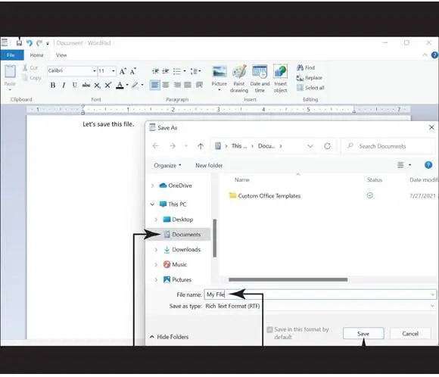Screen dimensions: 439x377
Task: Select Documents in the navigation pane
Action: (182, 235)
